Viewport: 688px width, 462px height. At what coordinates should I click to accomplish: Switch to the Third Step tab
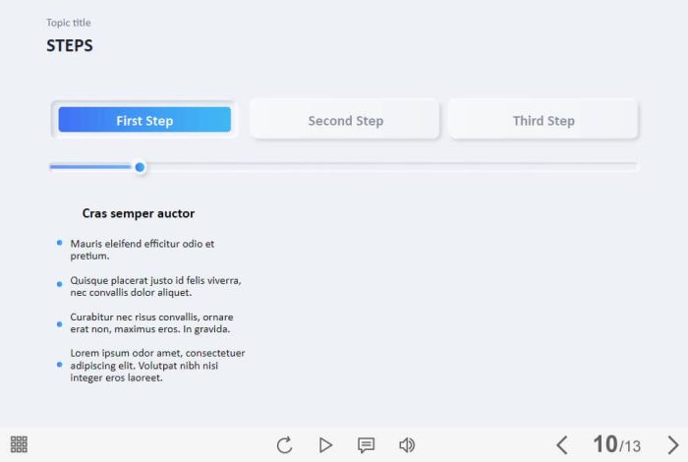pos(544,119)
